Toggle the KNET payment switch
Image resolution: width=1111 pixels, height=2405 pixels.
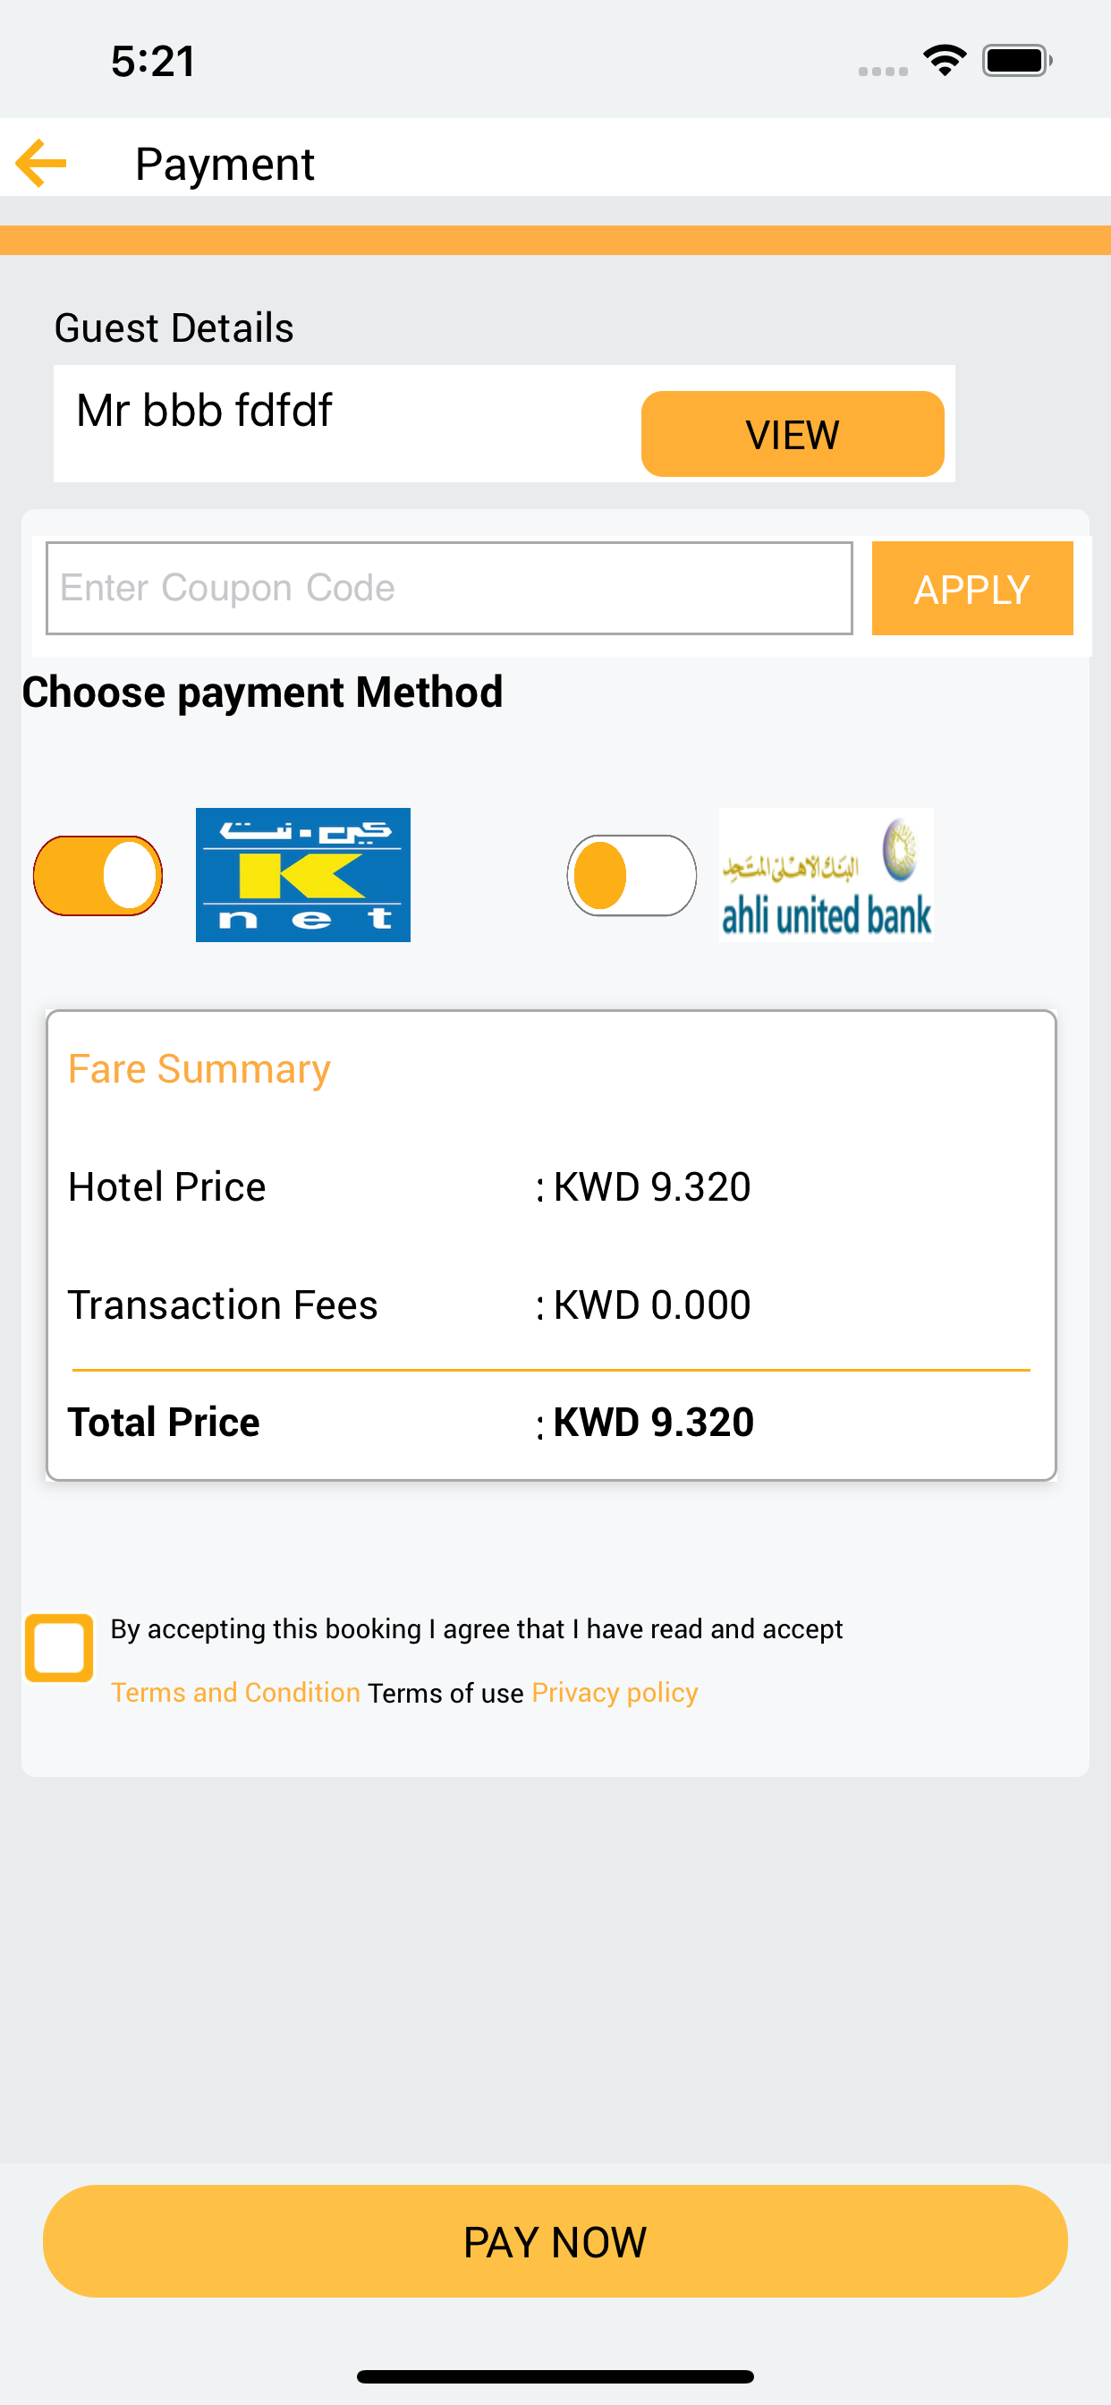tap(98, 876)
